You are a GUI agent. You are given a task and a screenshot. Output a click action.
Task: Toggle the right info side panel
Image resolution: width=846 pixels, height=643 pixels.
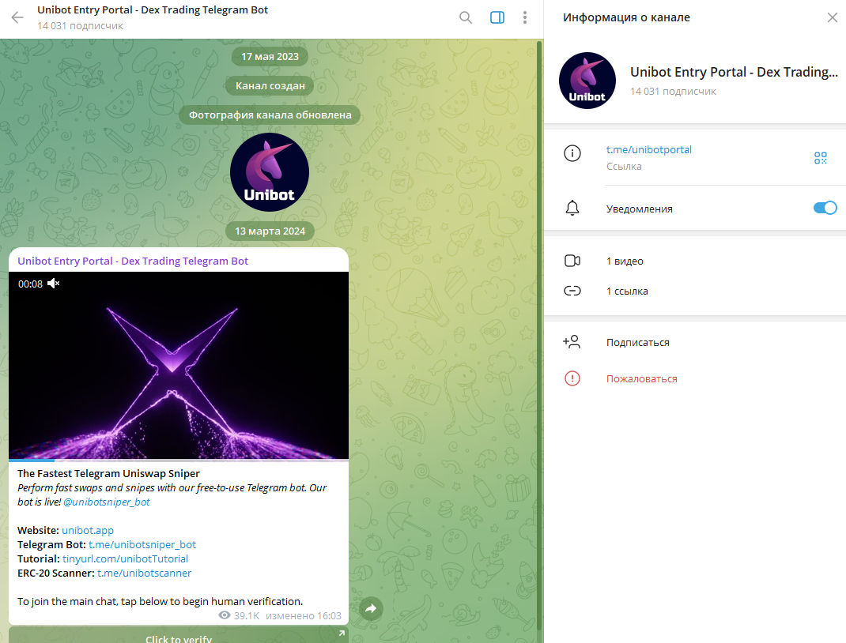497,17
